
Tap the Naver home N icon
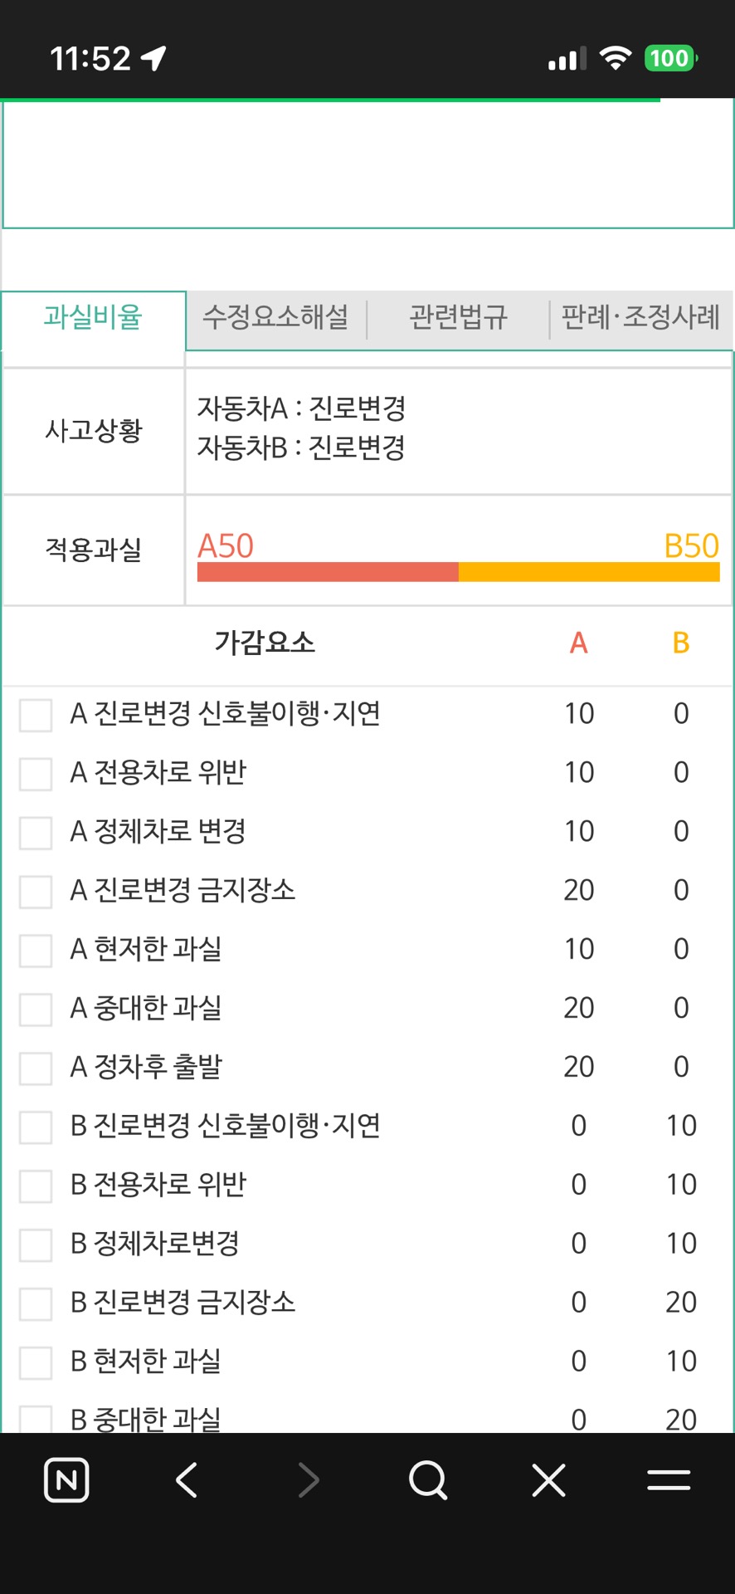point(66,1480)
